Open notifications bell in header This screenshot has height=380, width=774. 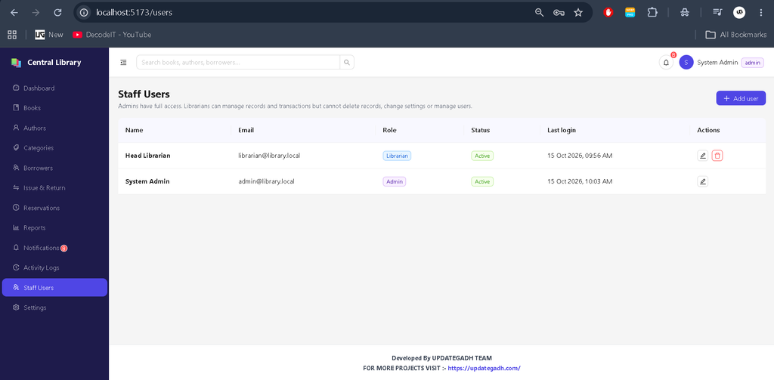click(x=666, y=63)
